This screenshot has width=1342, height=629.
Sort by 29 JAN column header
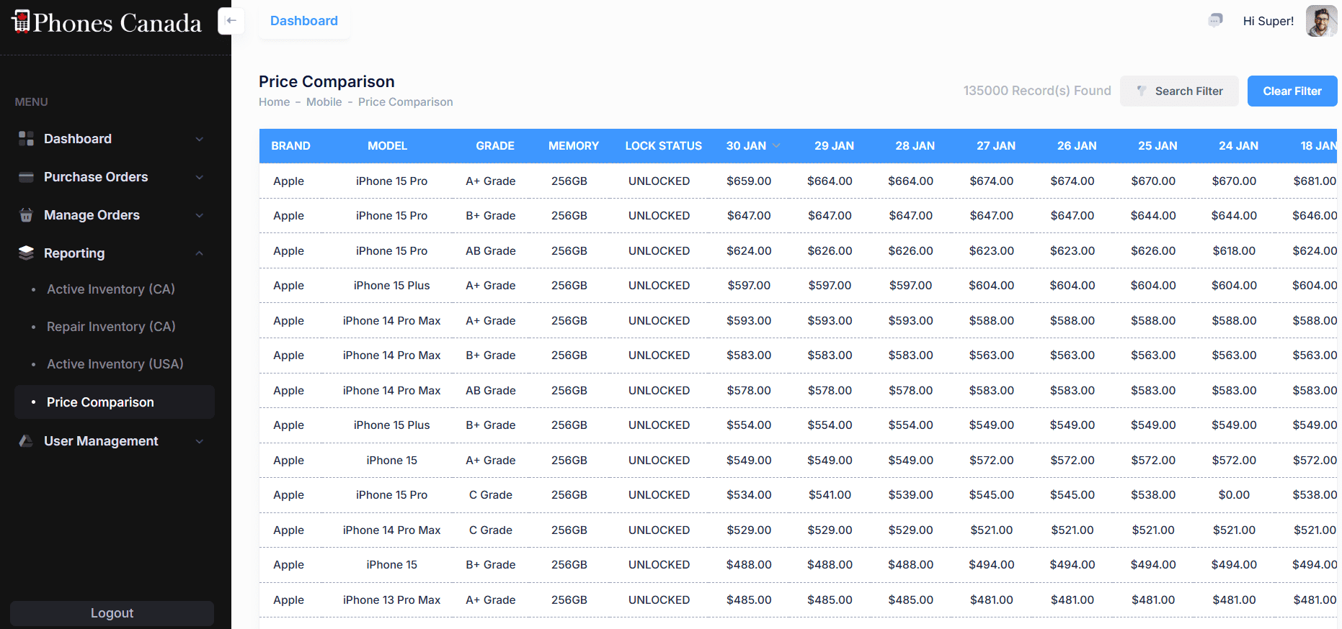(835, 145)
